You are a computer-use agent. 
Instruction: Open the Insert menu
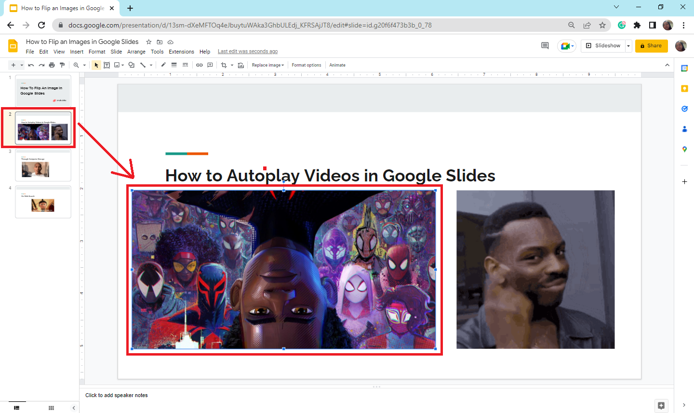tap(77, 52)
